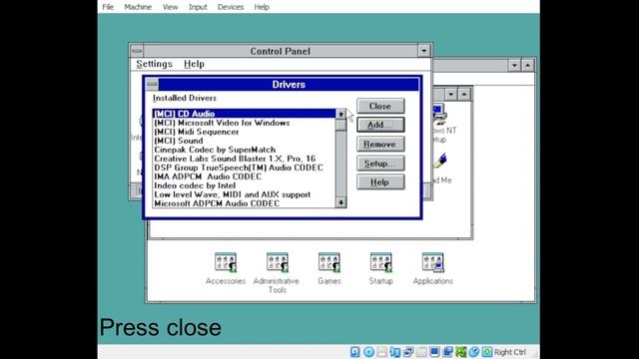
Task: Click the Add... button
Action: click(380, 125)
